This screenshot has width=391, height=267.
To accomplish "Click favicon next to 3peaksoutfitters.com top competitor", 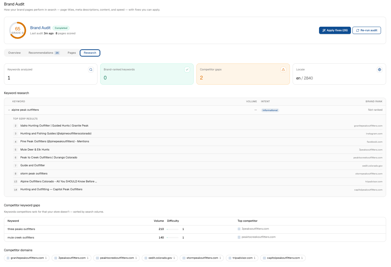I will click(x=239, y=229).
